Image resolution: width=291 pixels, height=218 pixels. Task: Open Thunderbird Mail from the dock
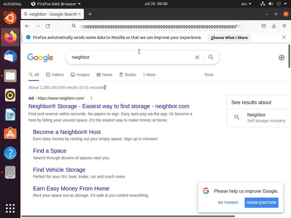(10, 56)
